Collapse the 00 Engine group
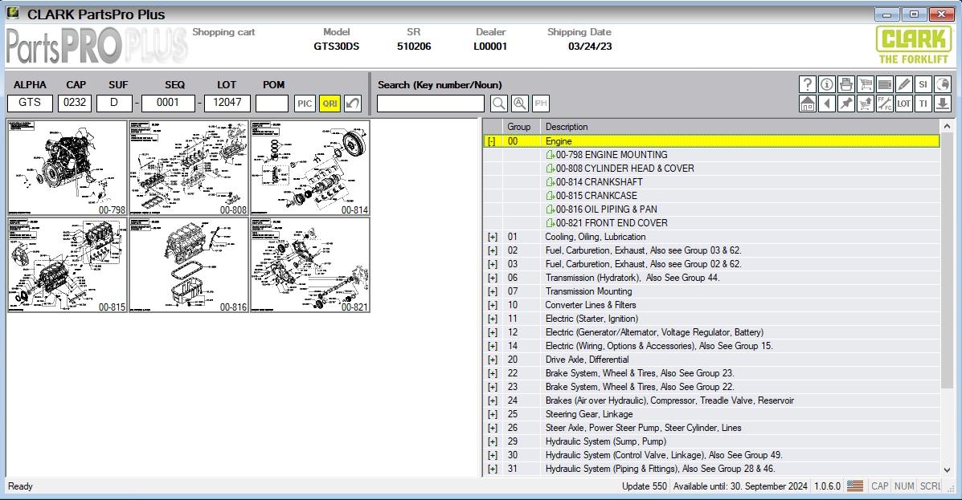The height and width of the screenshot is (500, 962). (492, 141)
